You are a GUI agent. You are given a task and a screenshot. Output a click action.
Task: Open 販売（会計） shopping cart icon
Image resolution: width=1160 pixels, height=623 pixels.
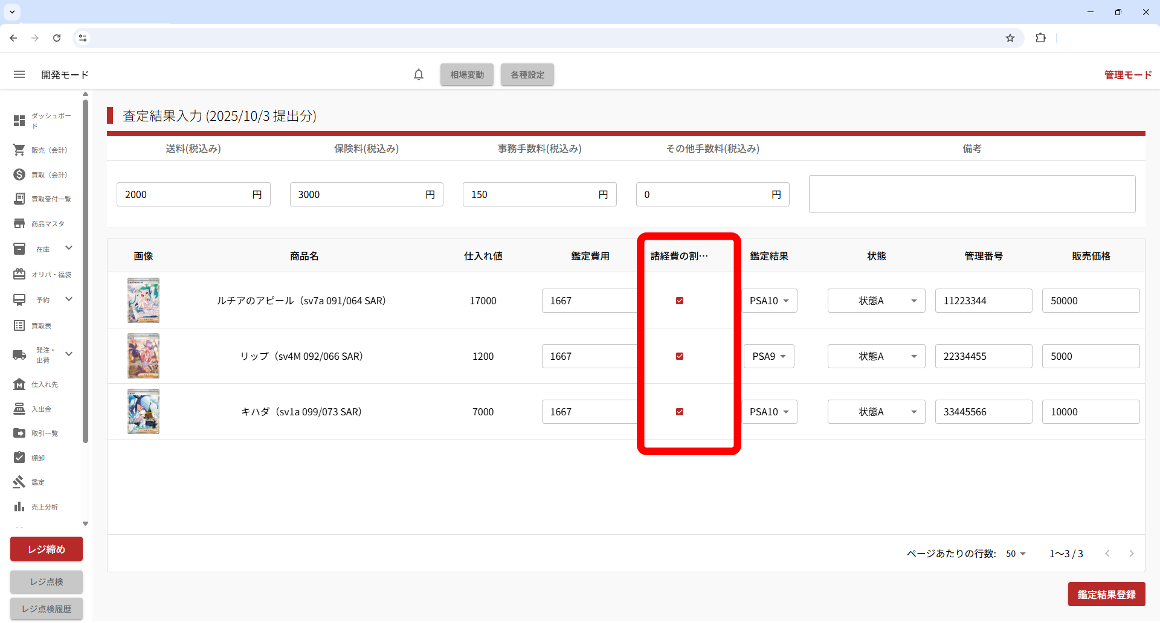point(19,150)
